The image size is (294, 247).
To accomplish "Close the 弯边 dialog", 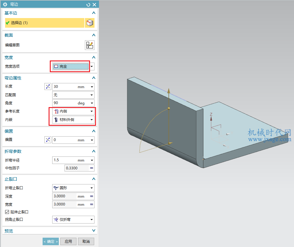I will 94,5.
